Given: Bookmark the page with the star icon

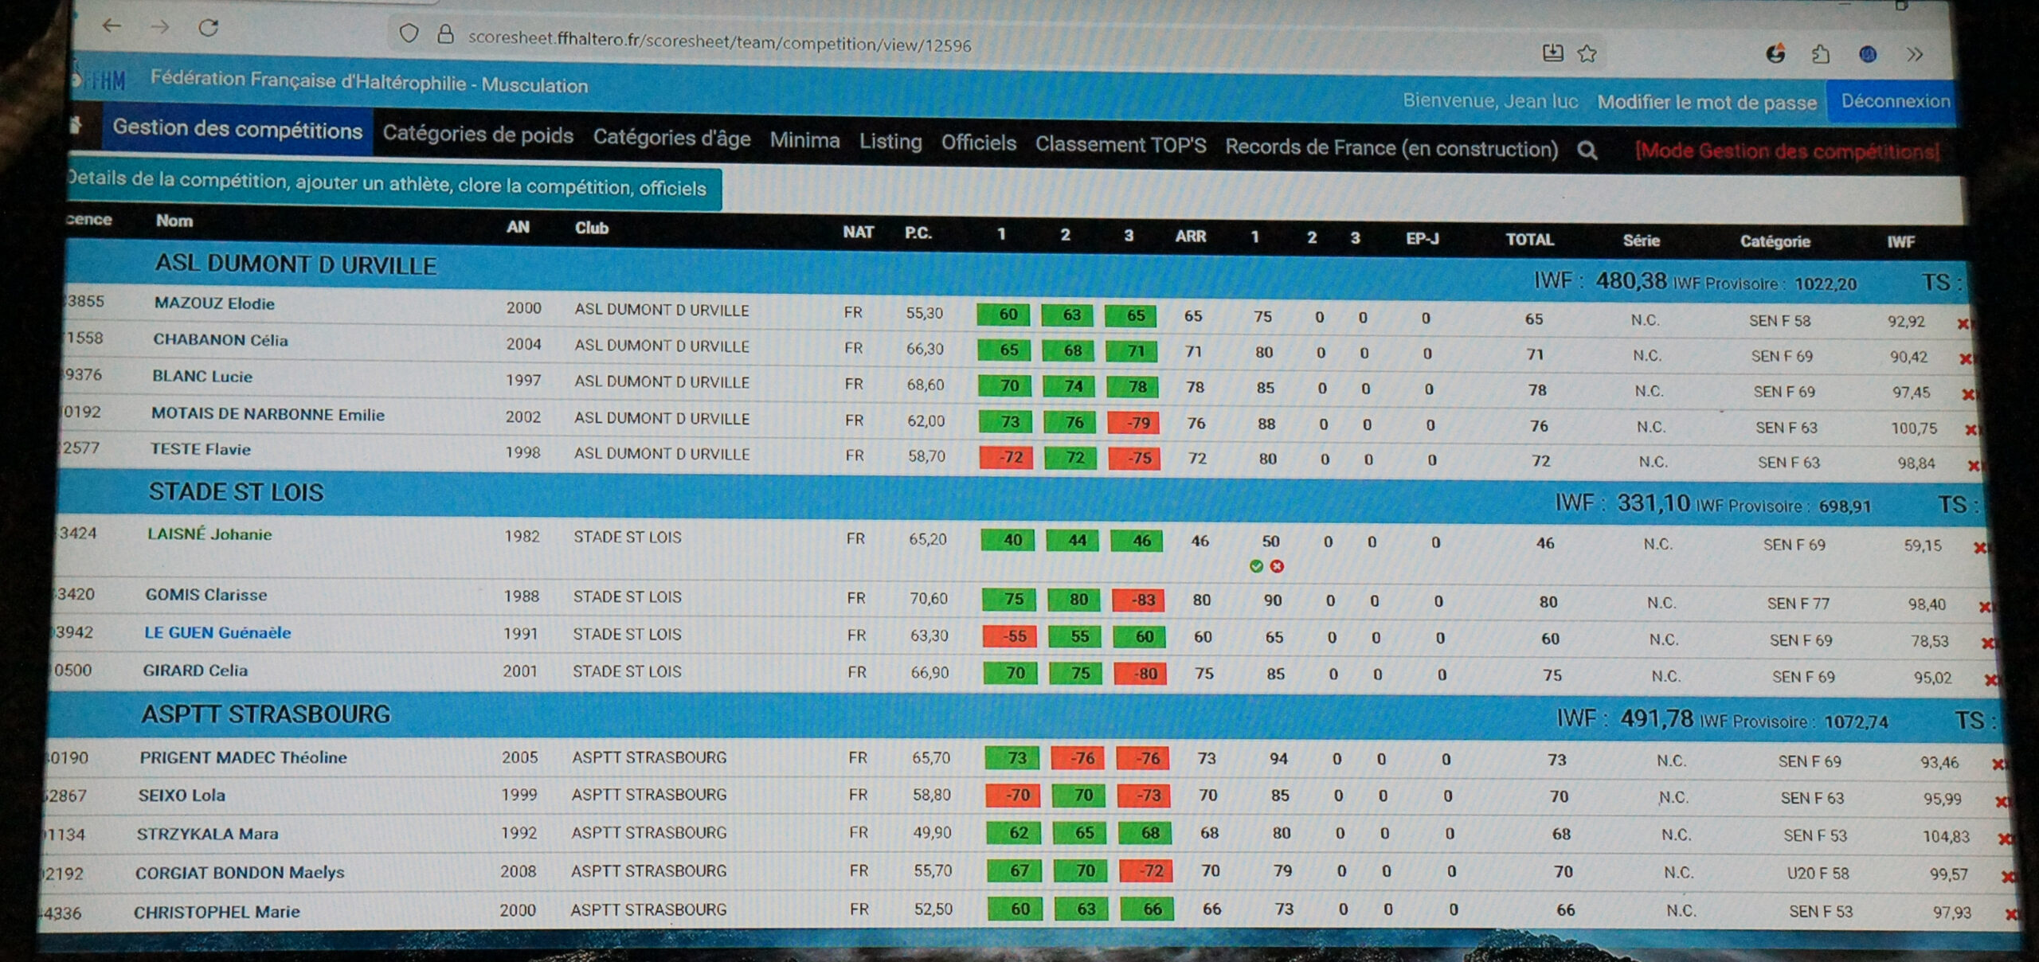Looking at the screenshot, I should tap(1587, 53).
